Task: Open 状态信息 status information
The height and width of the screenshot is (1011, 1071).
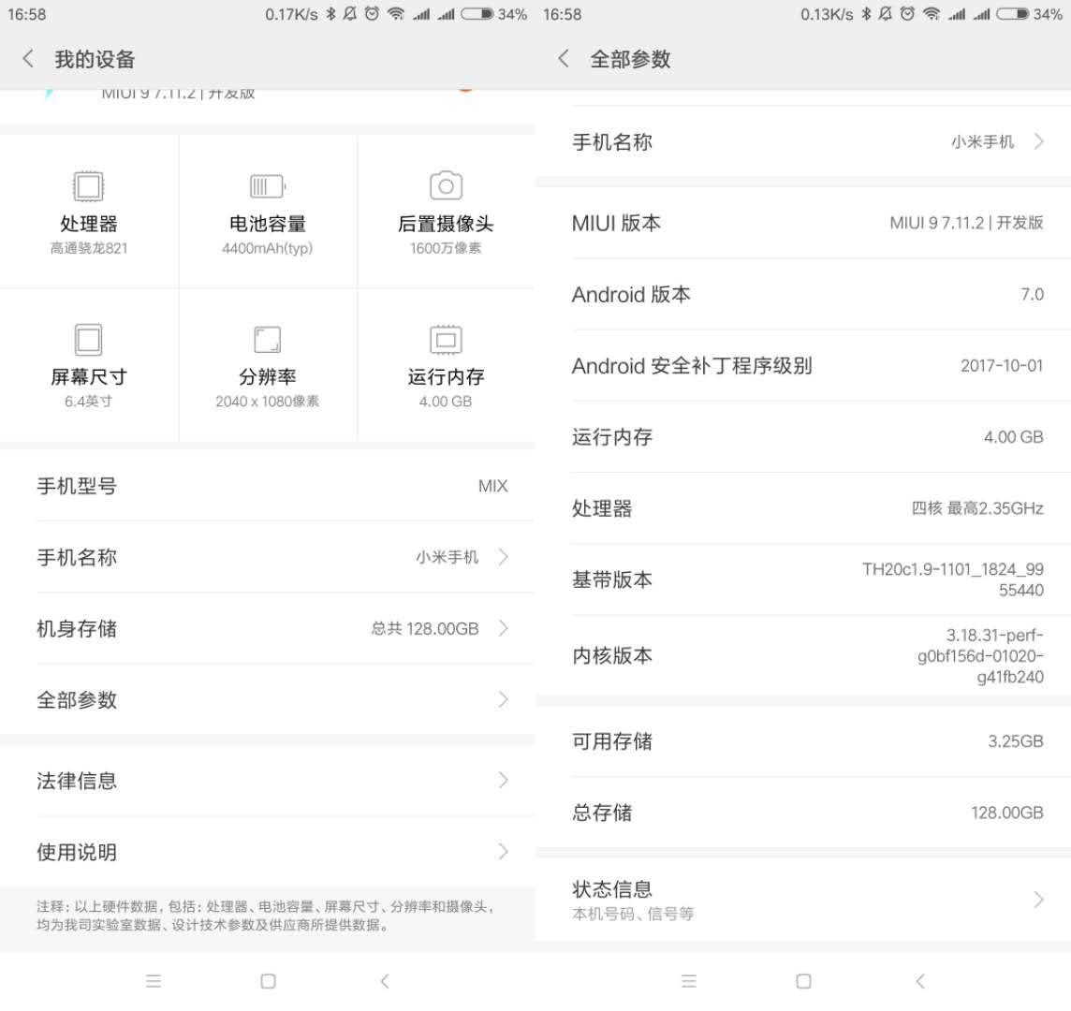Action: [805, 900]
